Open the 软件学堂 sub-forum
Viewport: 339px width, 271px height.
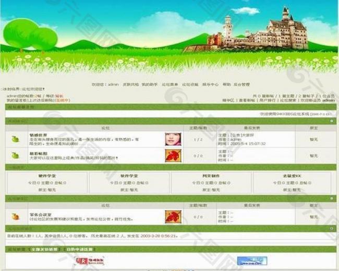coord(129,176)
